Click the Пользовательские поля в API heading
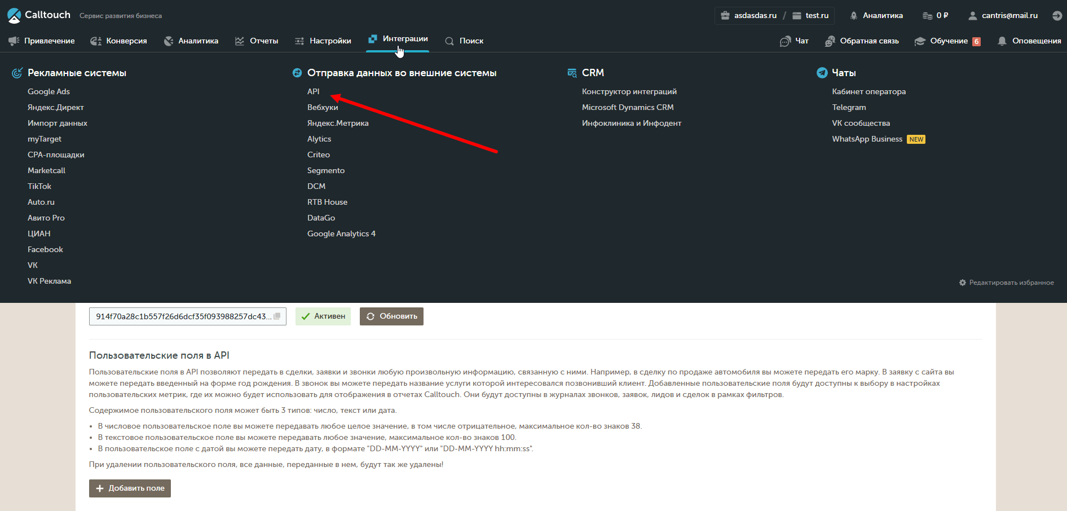Image resolution: width=1067 pixels, height=511 pixels. pyautogui.click(x=159, y=355)
